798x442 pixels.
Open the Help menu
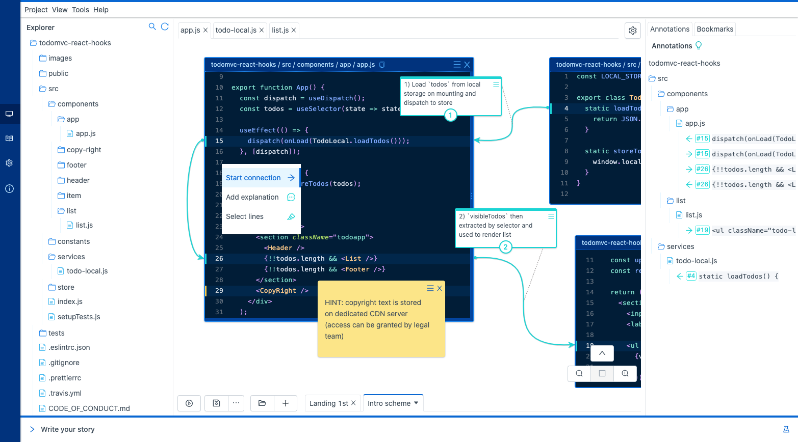coord(101,10)
